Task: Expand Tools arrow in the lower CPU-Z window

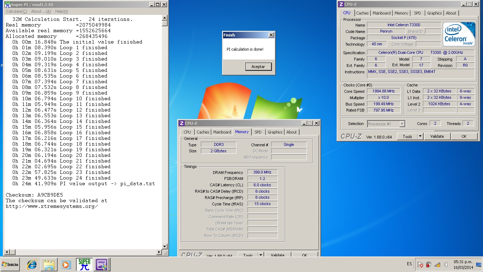Action: (x=261, y=255)
